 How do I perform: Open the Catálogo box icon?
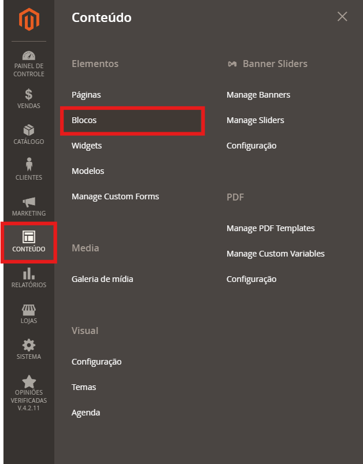tap(28, 130)
